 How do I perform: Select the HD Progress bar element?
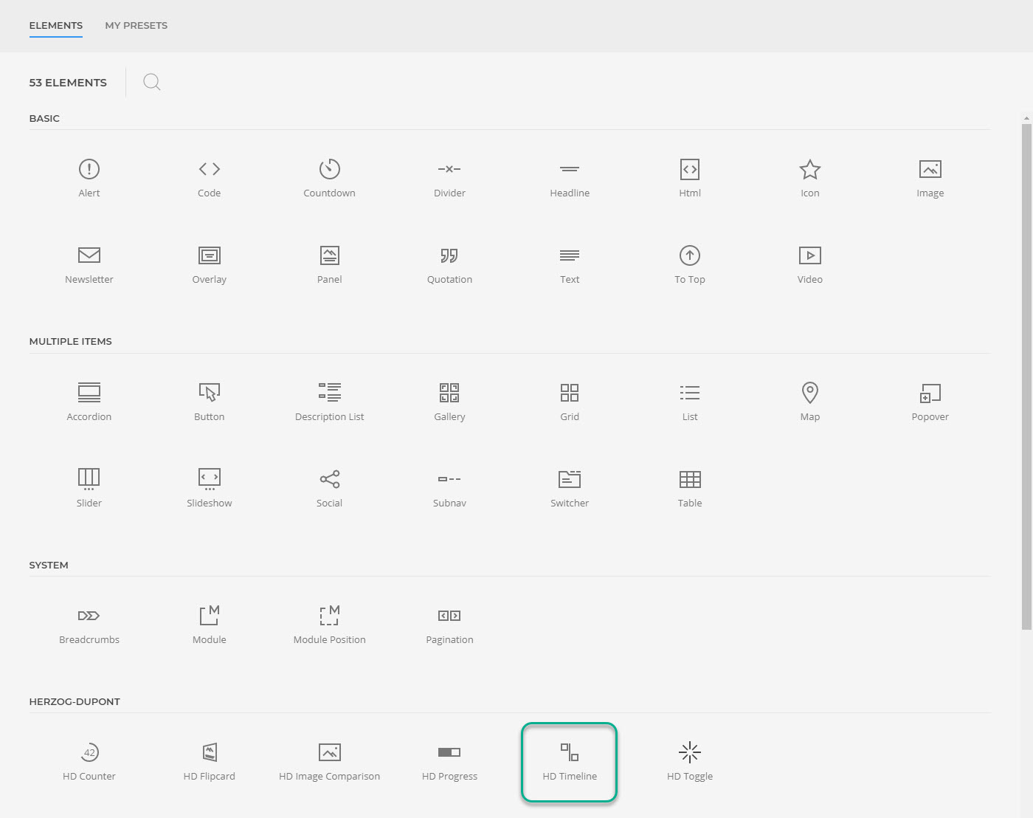(x=449, y=762)
